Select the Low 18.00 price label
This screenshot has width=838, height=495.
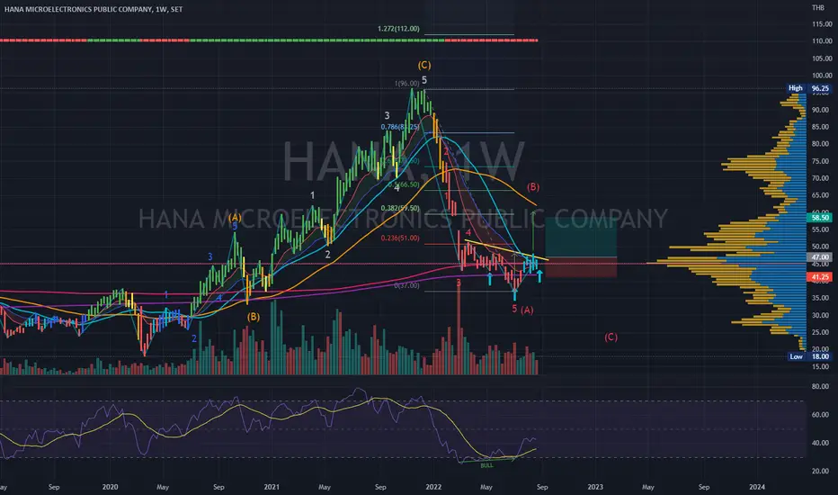click(809, 356)
